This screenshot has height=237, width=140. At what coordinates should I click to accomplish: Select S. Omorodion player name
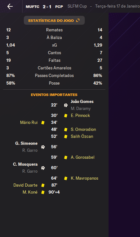click(x=83, y=130)
